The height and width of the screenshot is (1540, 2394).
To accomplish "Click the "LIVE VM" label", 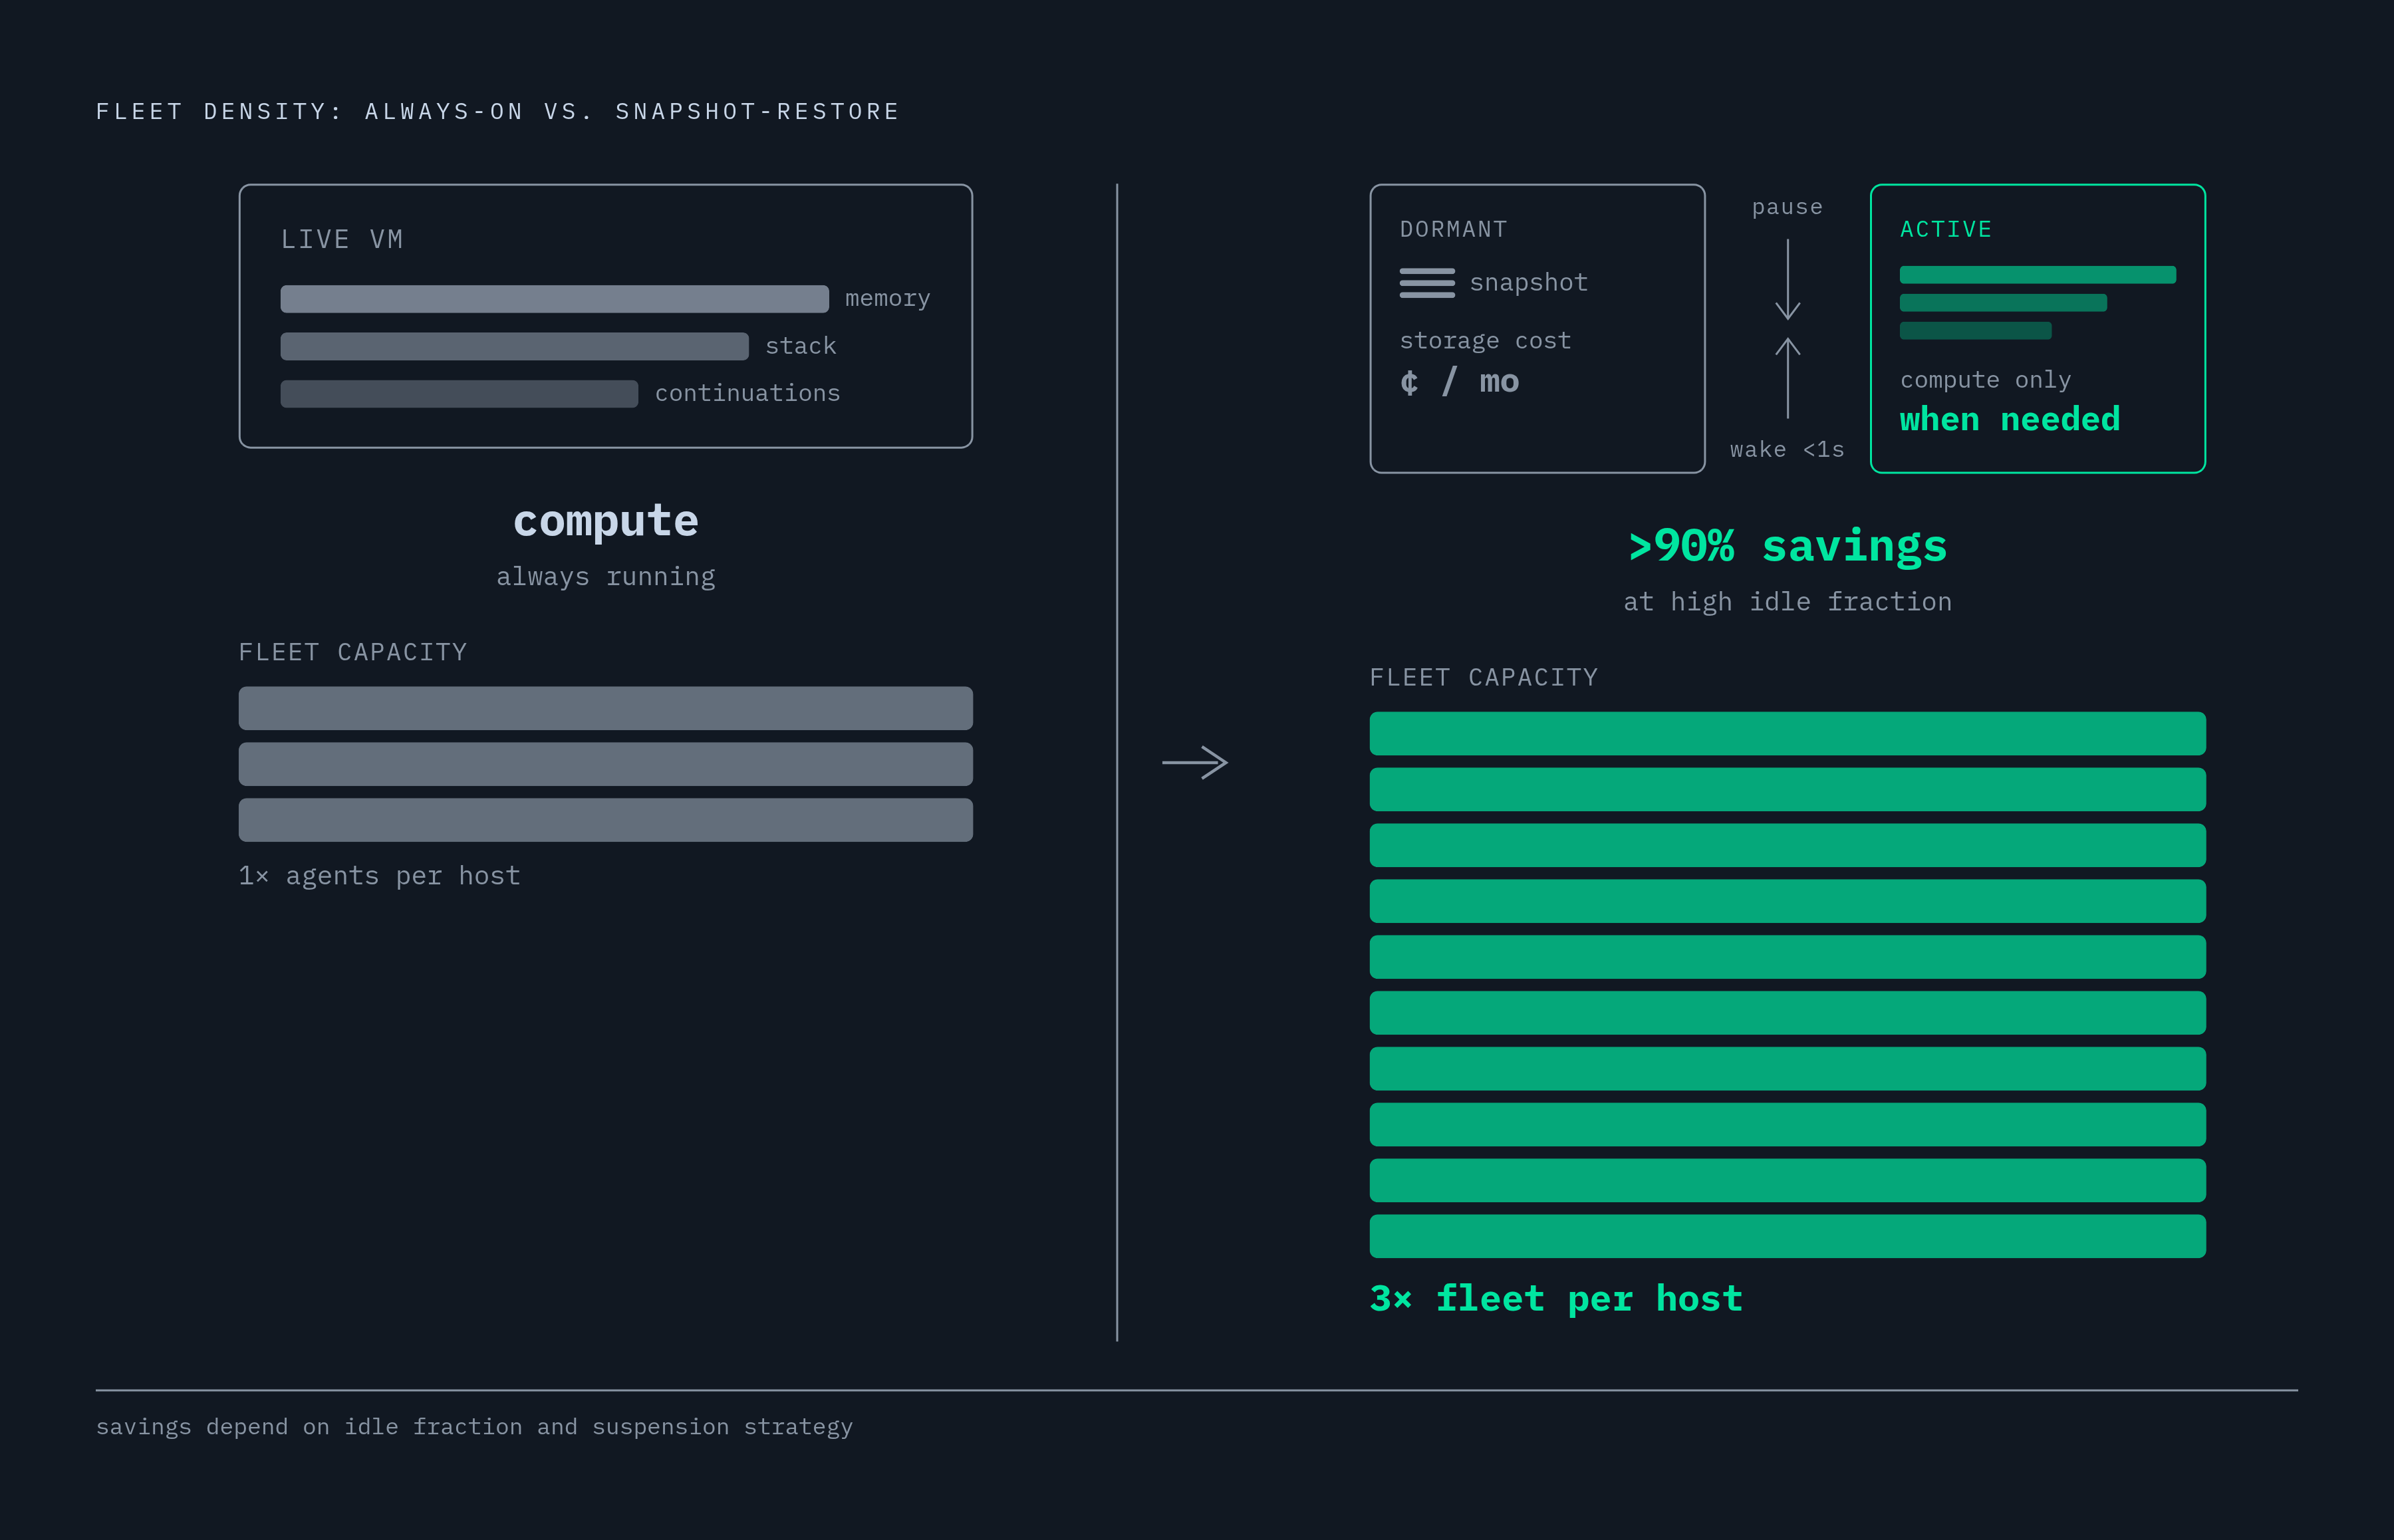I will pyautogui.click(x=342, y=239).
